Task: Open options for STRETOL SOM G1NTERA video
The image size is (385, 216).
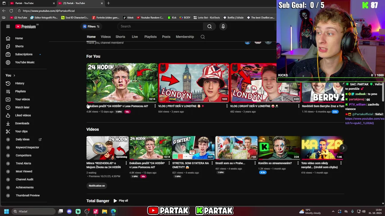Action: click(x=212, y=163)
